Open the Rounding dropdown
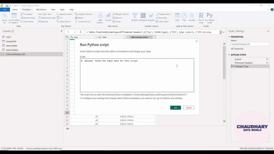 (x=162, y=18)
